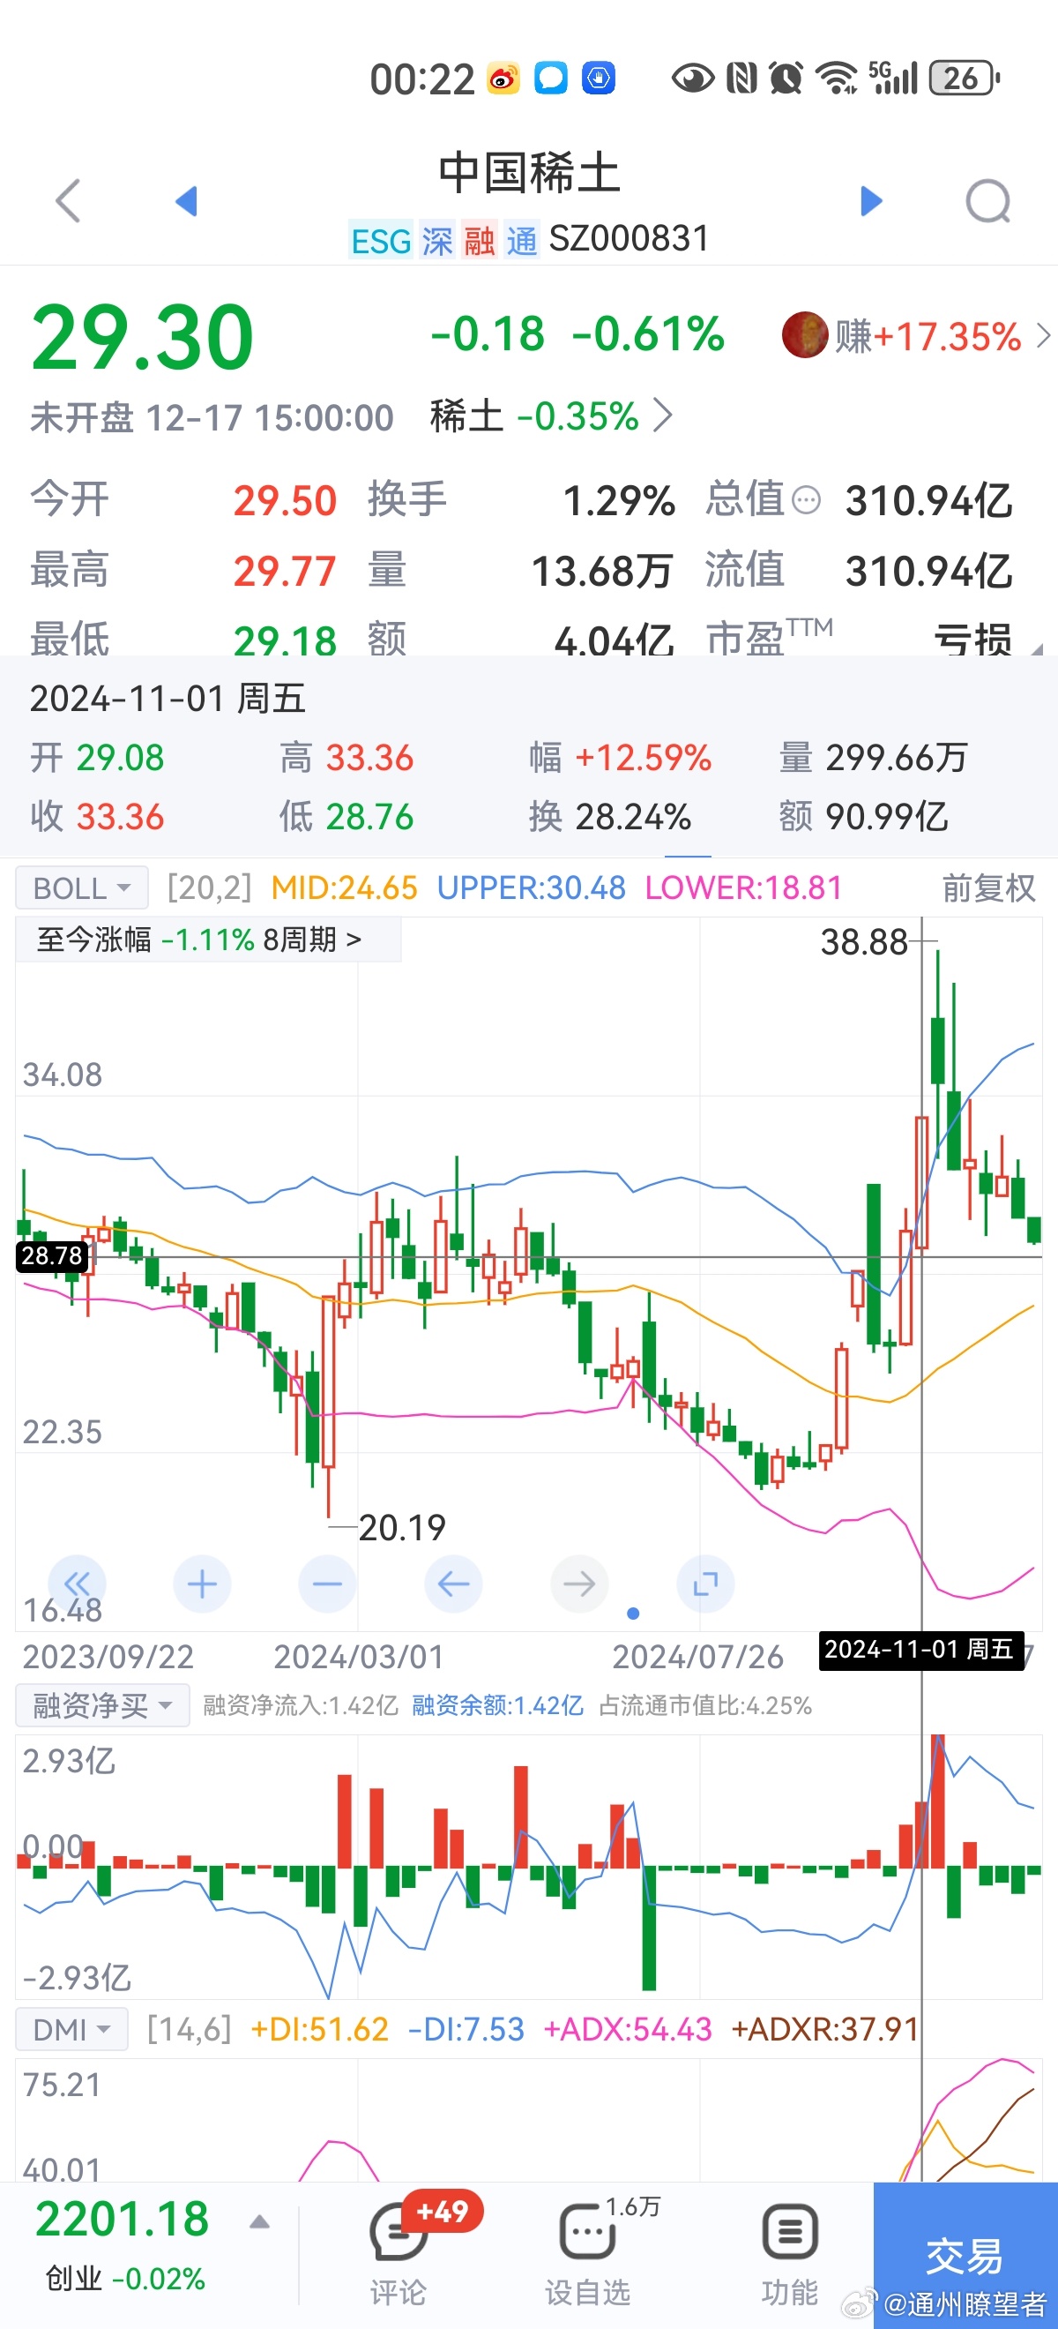Tap the 38.88 high price annotation
The width and height of the screenshot is (1058, 2329).
click(x=864, y=942)
